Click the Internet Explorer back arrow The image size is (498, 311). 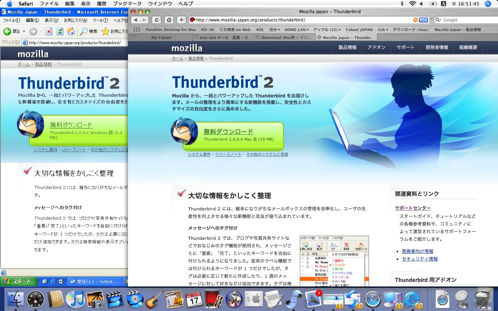[x=7, y=31]
